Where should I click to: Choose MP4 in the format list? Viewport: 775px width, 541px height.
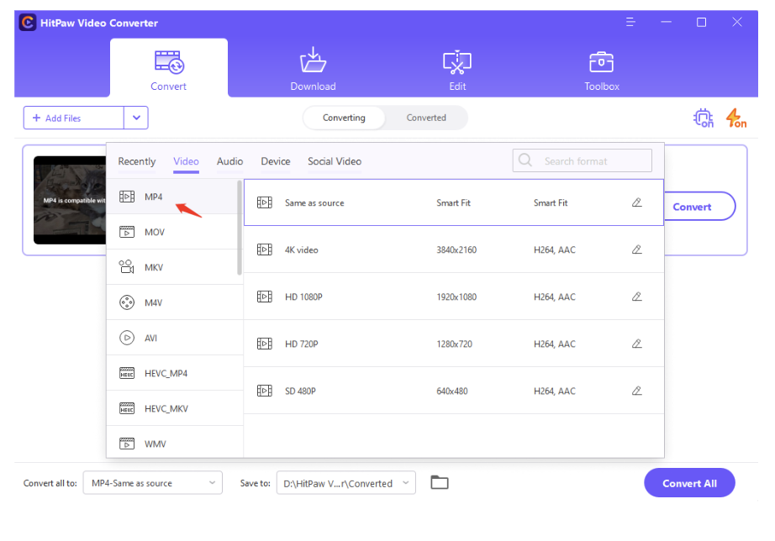(172, 197)
